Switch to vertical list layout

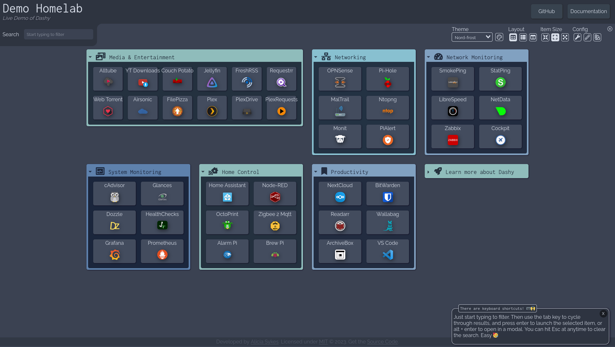(523, 37)
